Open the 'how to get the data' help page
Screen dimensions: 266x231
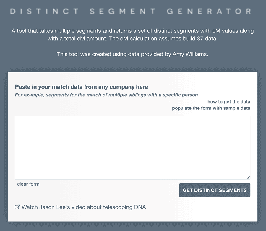coord(229,101)
